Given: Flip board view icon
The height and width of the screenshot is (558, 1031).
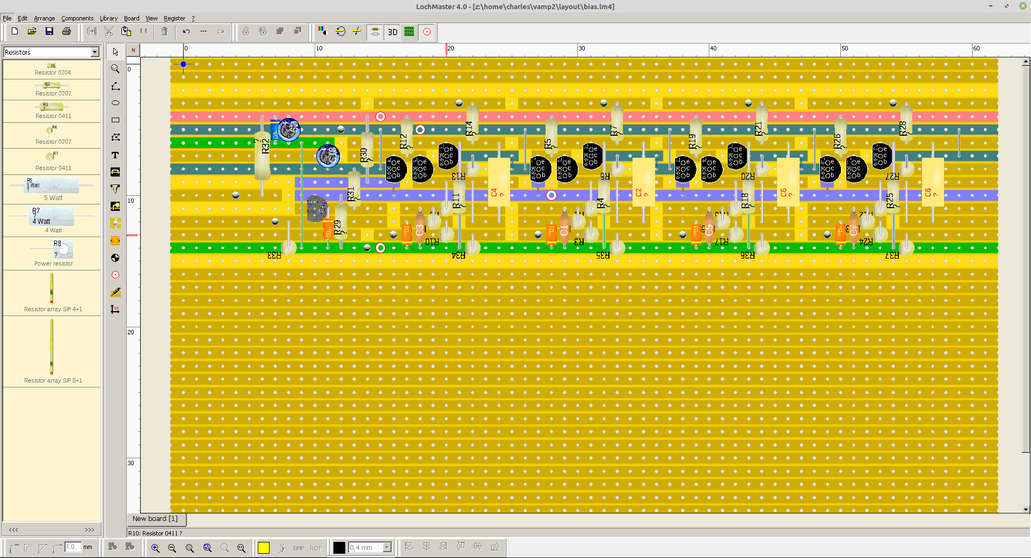Looking at the screenshot, I should [x=340, y=32].
